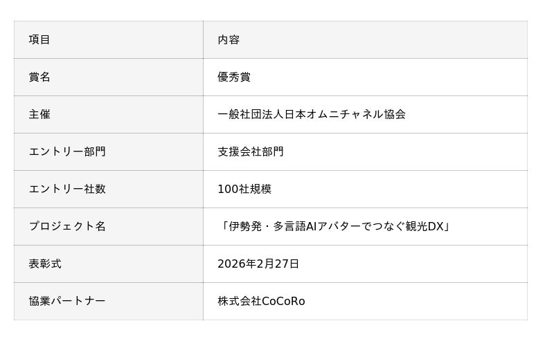The height and width of the screenshot is (341, 554).
Task: Click CoCoRo in the partner cell
Action: [283, 302]
